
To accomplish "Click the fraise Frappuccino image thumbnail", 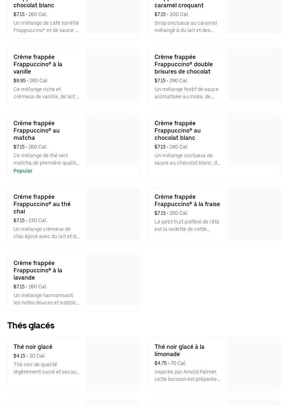I will (254, 214).
